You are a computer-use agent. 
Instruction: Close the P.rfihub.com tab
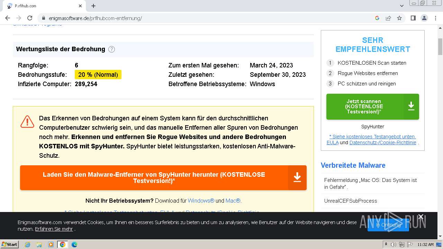pos(80,6)
